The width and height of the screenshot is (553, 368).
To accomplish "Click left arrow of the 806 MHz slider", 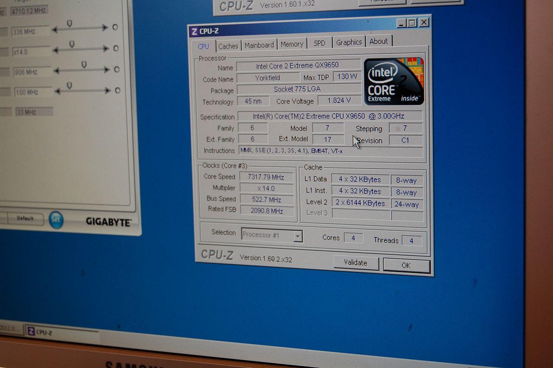I will [x=57, y=71].
